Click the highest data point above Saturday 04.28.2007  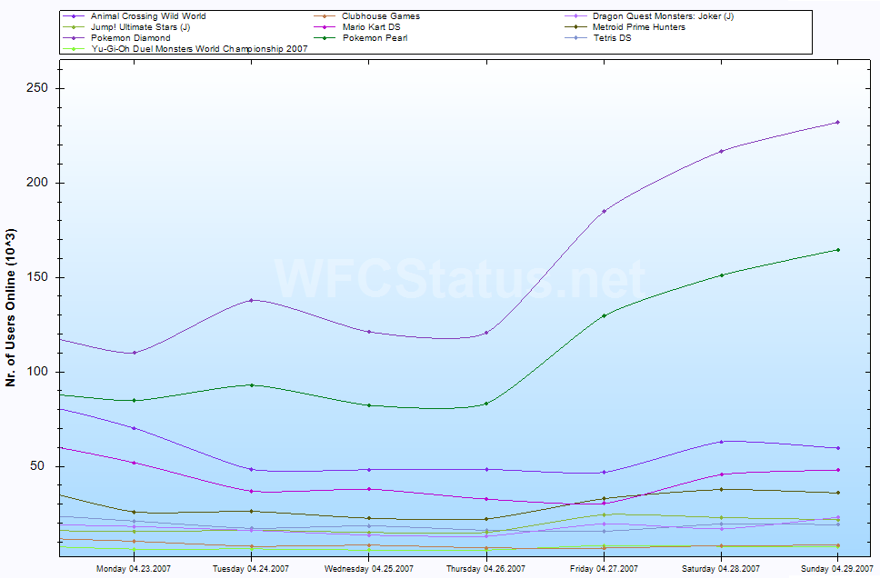click(721, 151)
